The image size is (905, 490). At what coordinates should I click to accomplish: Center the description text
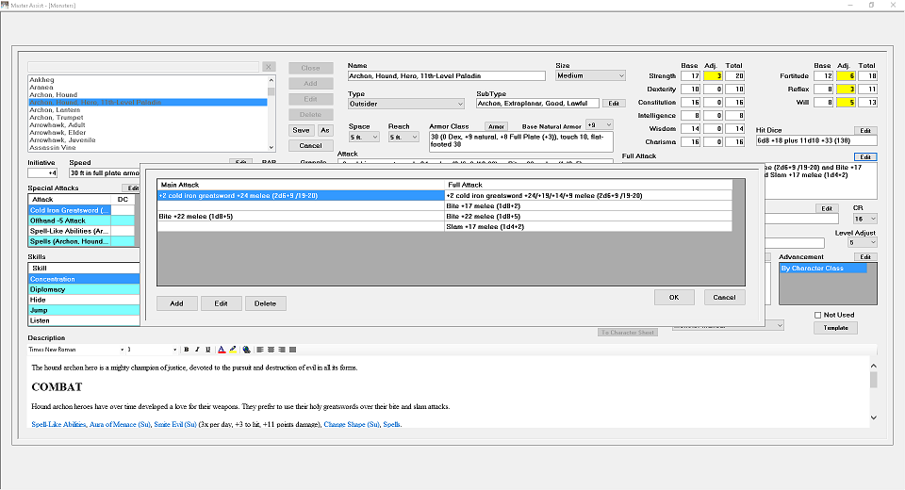[x=271, y=350]
